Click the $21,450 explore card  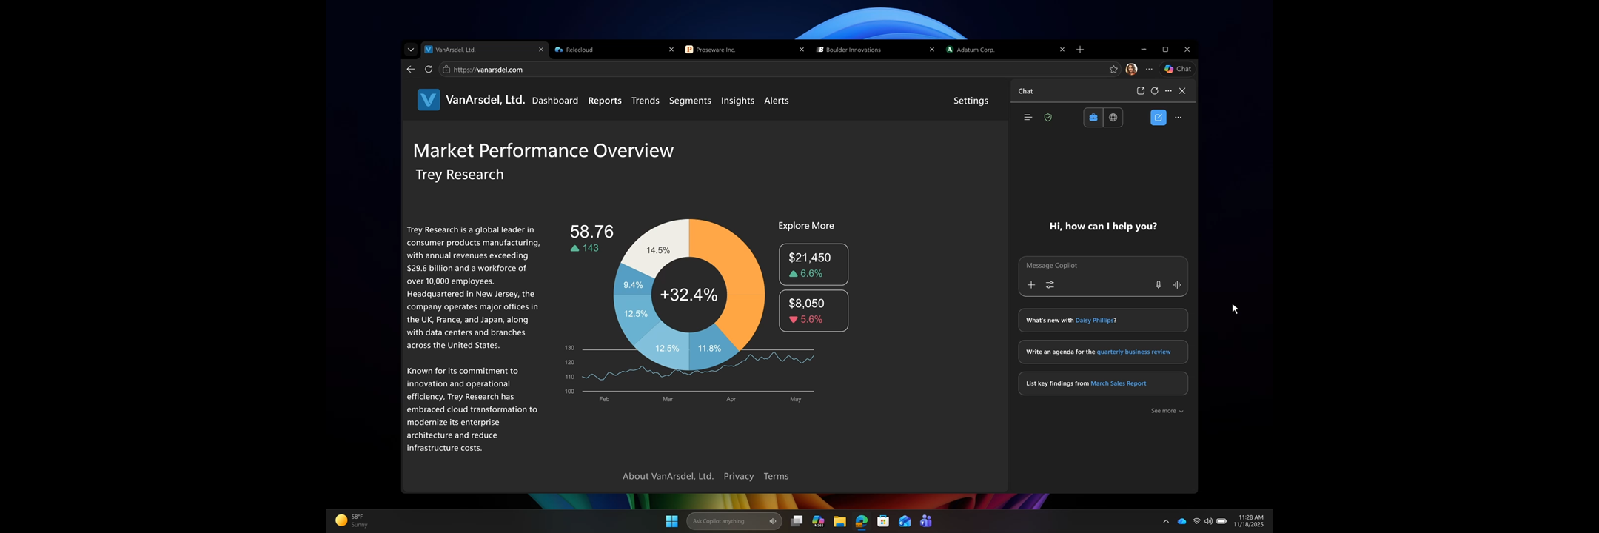[x=814, y=264]
